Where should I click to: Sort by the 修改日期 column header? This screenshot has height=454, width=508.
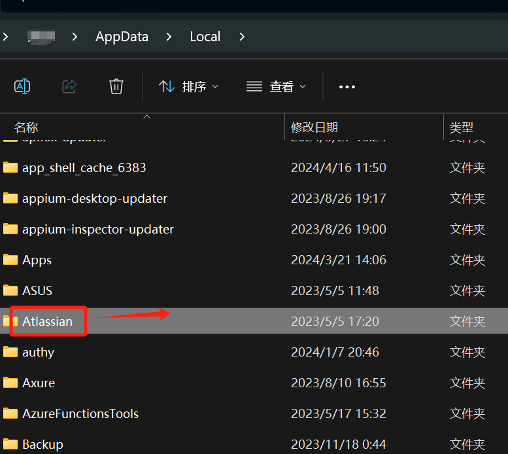click(x=314, y=127)
